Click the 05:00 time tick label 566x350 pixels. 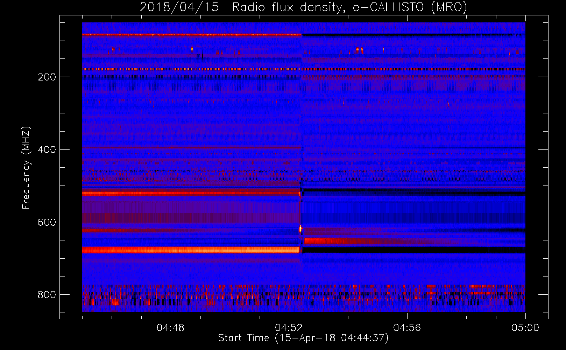(x=525, y=328)
